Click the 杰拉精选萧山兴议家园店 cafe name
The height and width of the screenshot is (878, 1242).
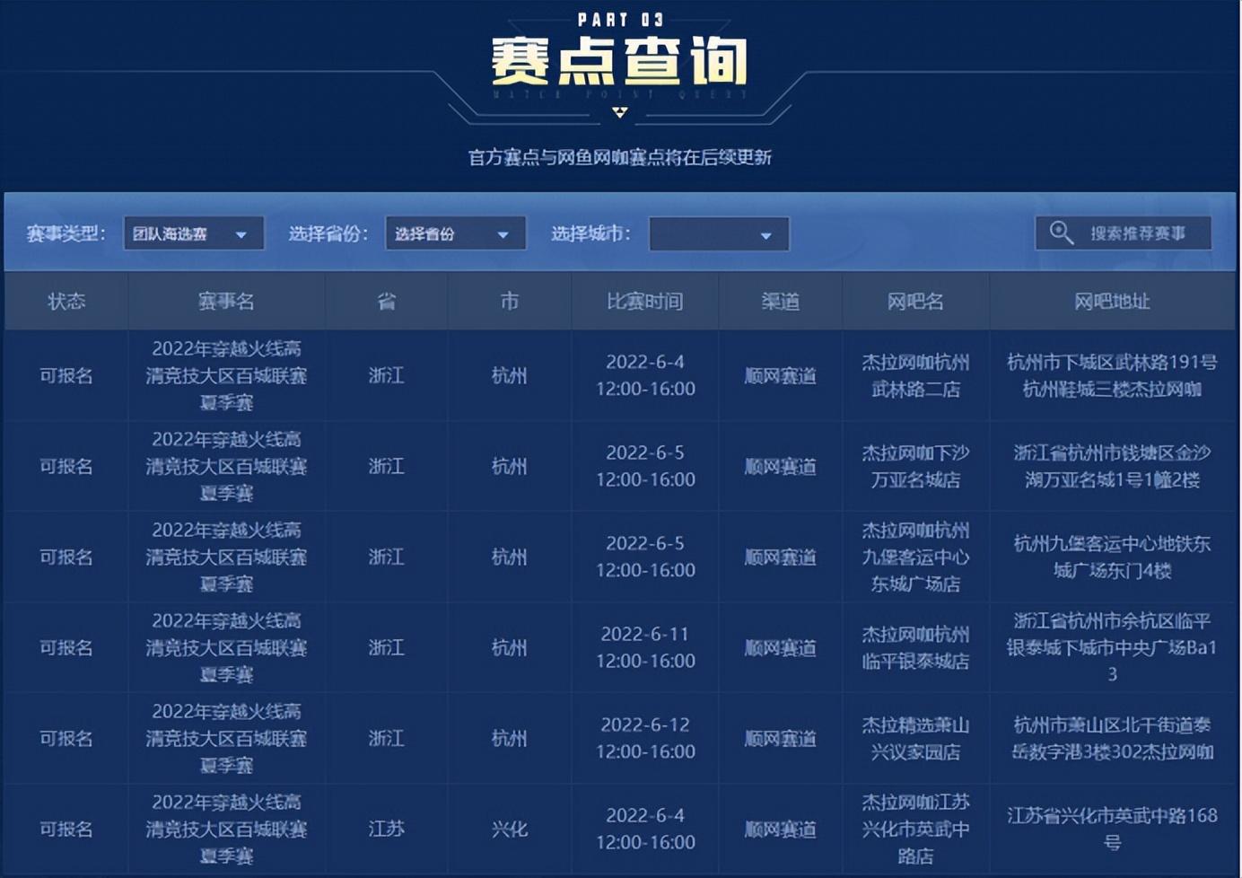click(x=915, y=739)
